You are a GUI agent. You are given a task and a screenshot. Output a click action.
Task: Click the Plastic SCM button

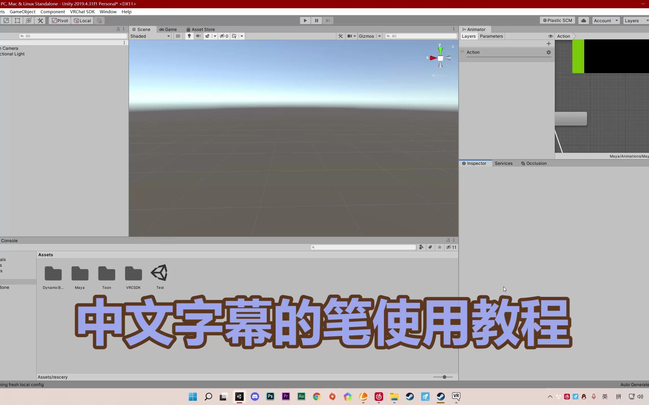(557, 21)
